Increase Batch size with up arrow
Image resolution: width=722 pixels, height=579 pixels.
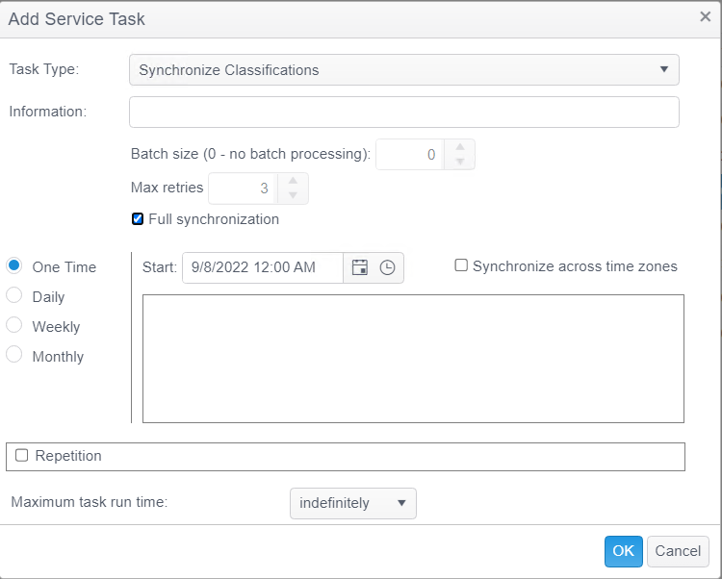[460, 147]
